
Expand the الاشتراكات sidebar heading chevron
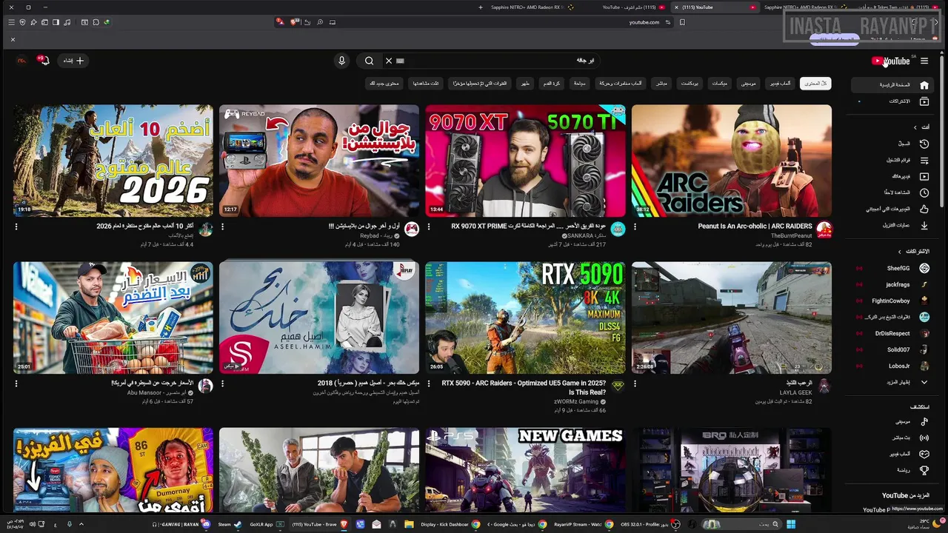[900, 252]
